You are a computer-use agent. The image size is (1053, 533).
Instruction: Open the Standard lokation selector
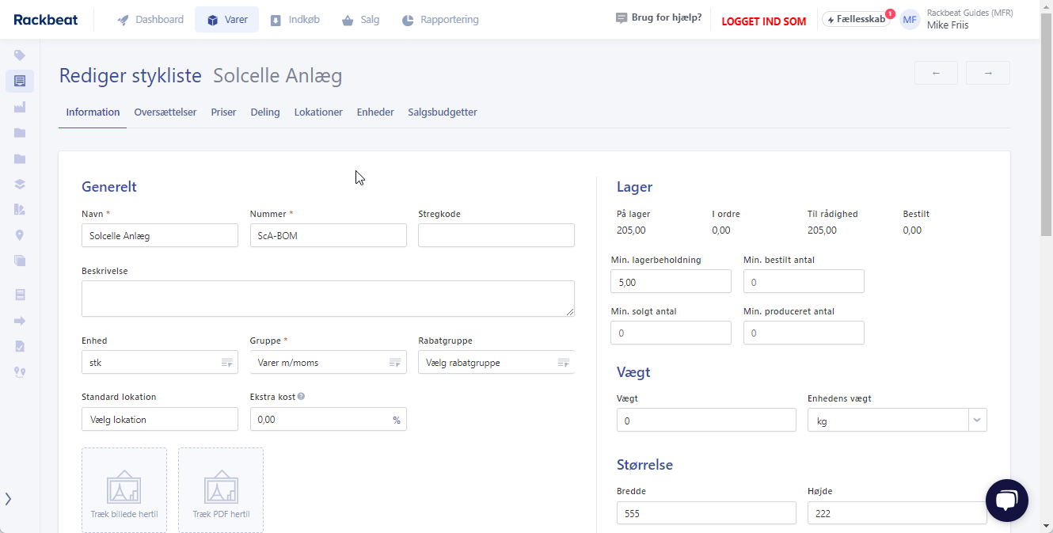[x=160, y=419]
